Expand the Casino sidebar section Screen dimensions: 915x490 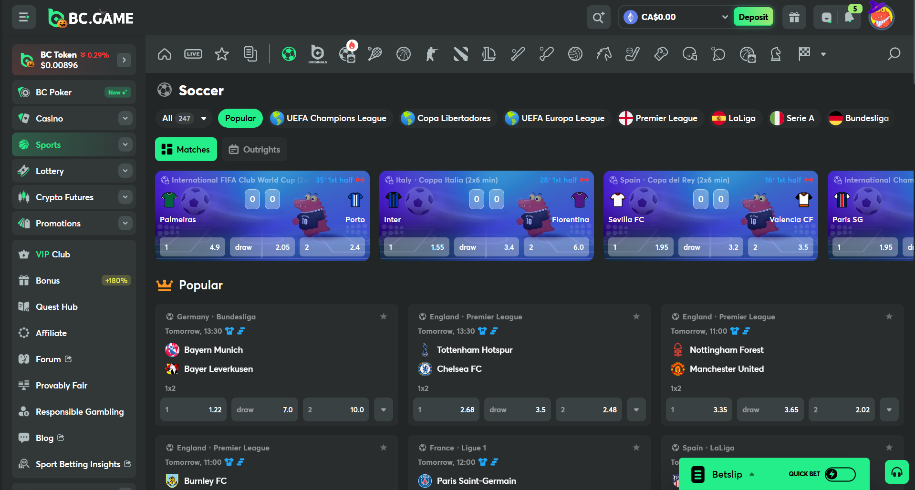coord(125,118)
